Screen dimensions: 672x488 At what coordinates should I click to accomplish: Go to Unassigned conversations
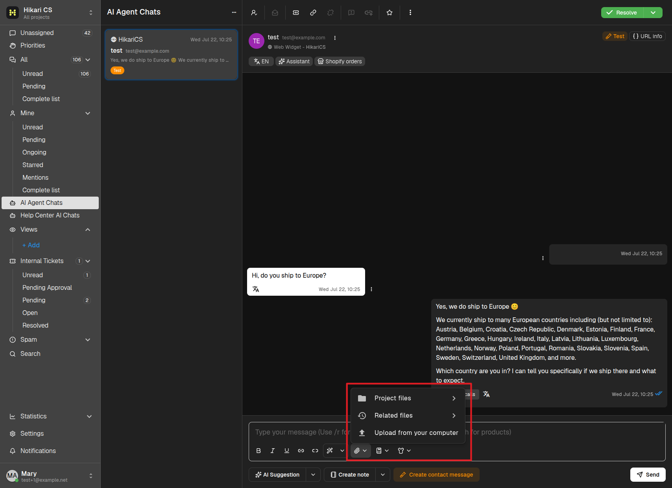(x=50, y=33)
